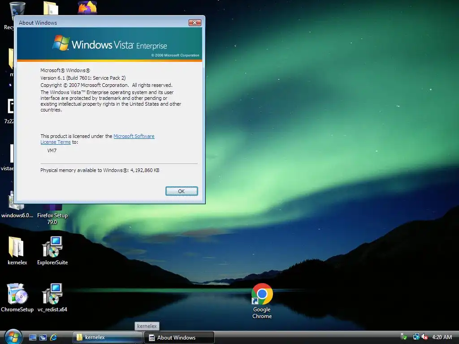Open the Windows Start menu orb

(13, 337)
